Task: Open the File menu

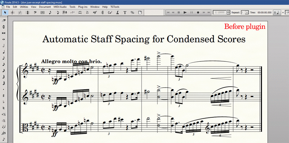Action: pos(8,7)
